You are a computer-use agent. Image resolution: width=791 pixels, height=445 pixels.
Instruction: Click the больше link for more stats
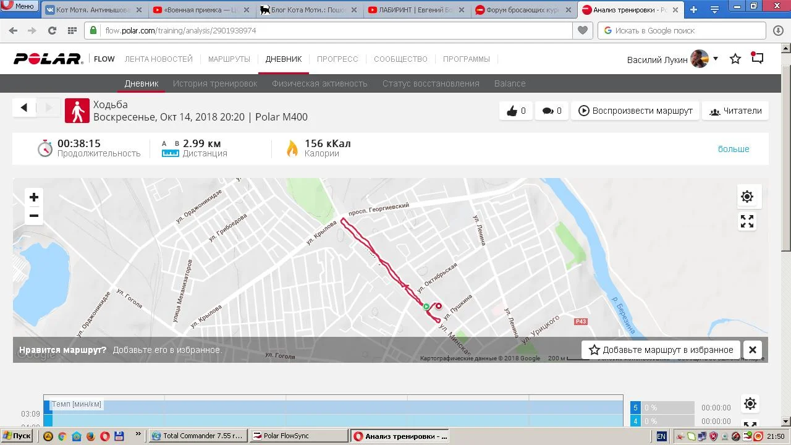[734, 149]
